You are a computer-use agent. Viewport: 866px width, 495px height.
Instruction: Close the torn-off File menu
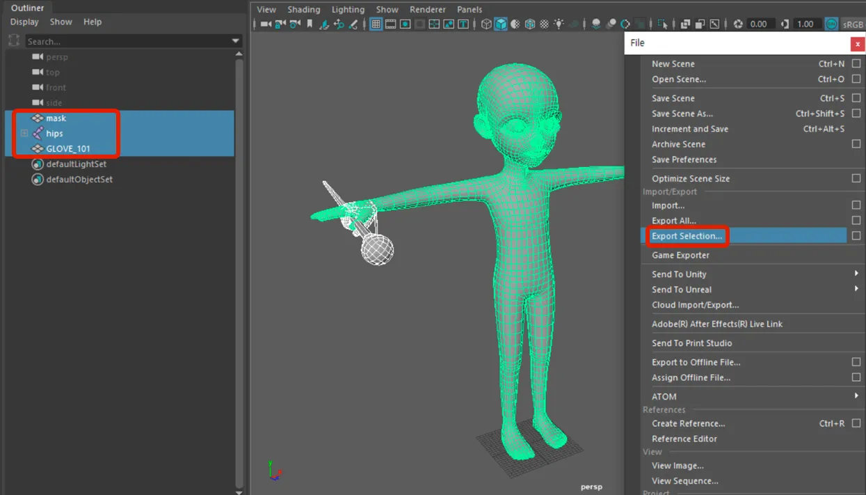(858, 43)
